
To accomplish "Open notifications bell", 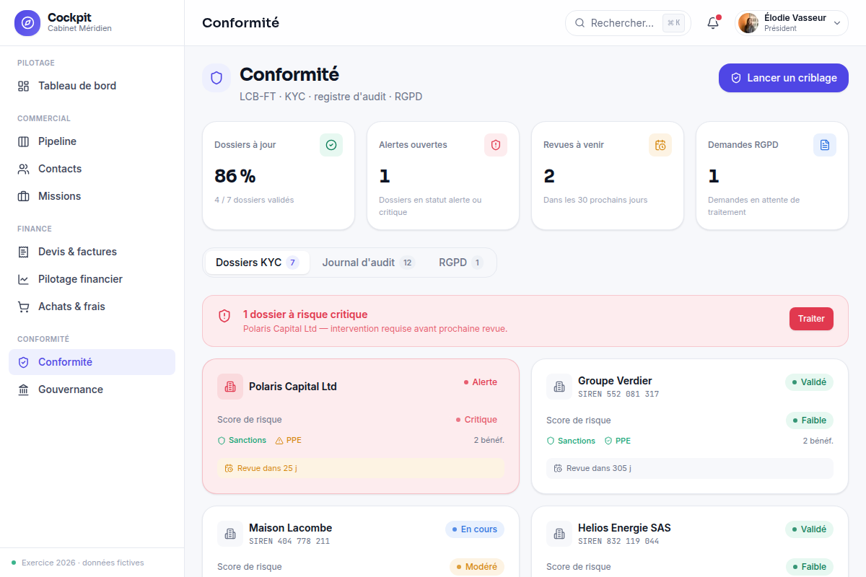I will (713, 23).
